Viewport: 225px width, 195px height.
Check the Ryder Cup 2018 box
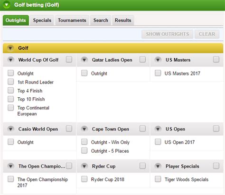84,179
